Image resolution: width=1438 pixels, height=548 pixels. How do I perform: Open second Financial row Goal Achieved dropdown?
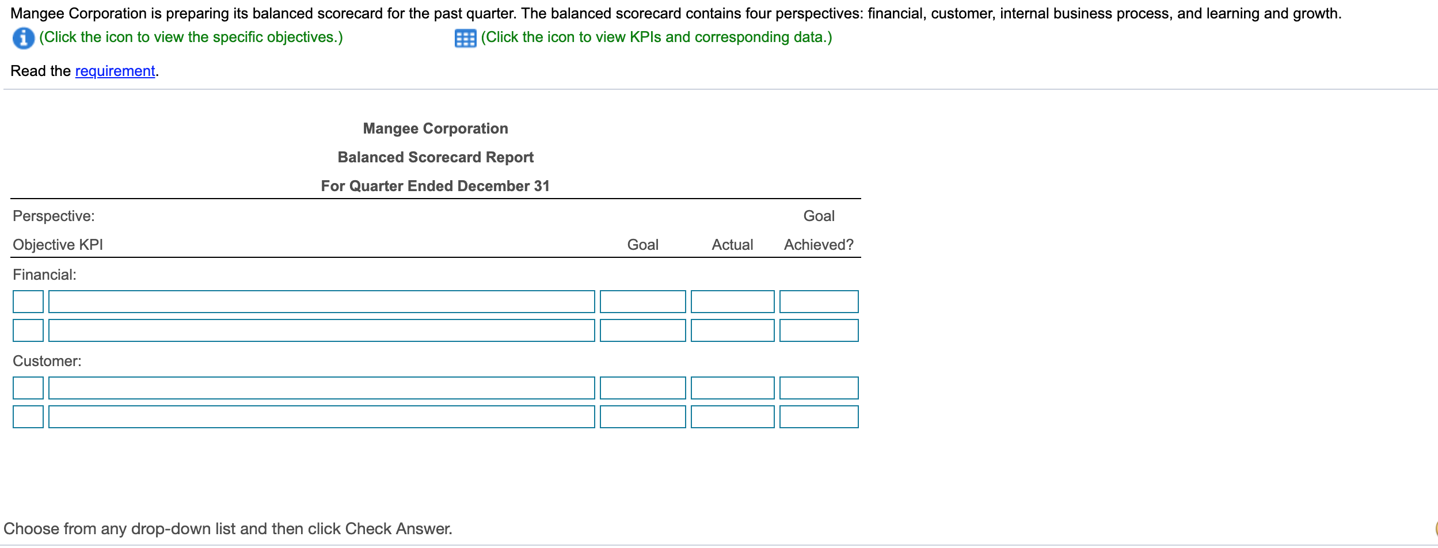pyautogui.click(x=819, y=330)
